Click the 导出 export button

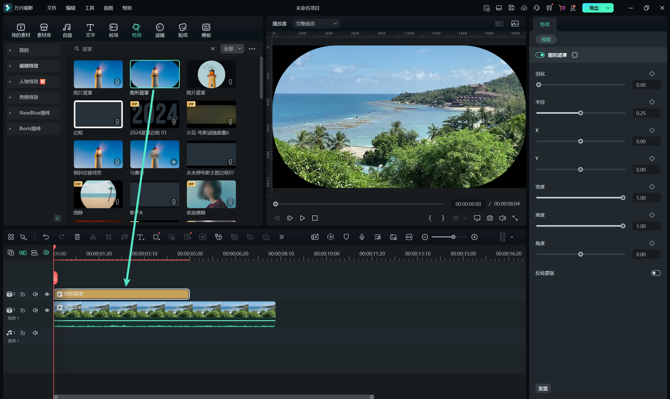coord(594,8)
